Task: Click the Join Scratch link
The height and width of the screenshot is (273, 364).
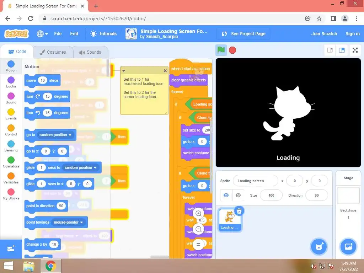Action: (x=324, y=34)
